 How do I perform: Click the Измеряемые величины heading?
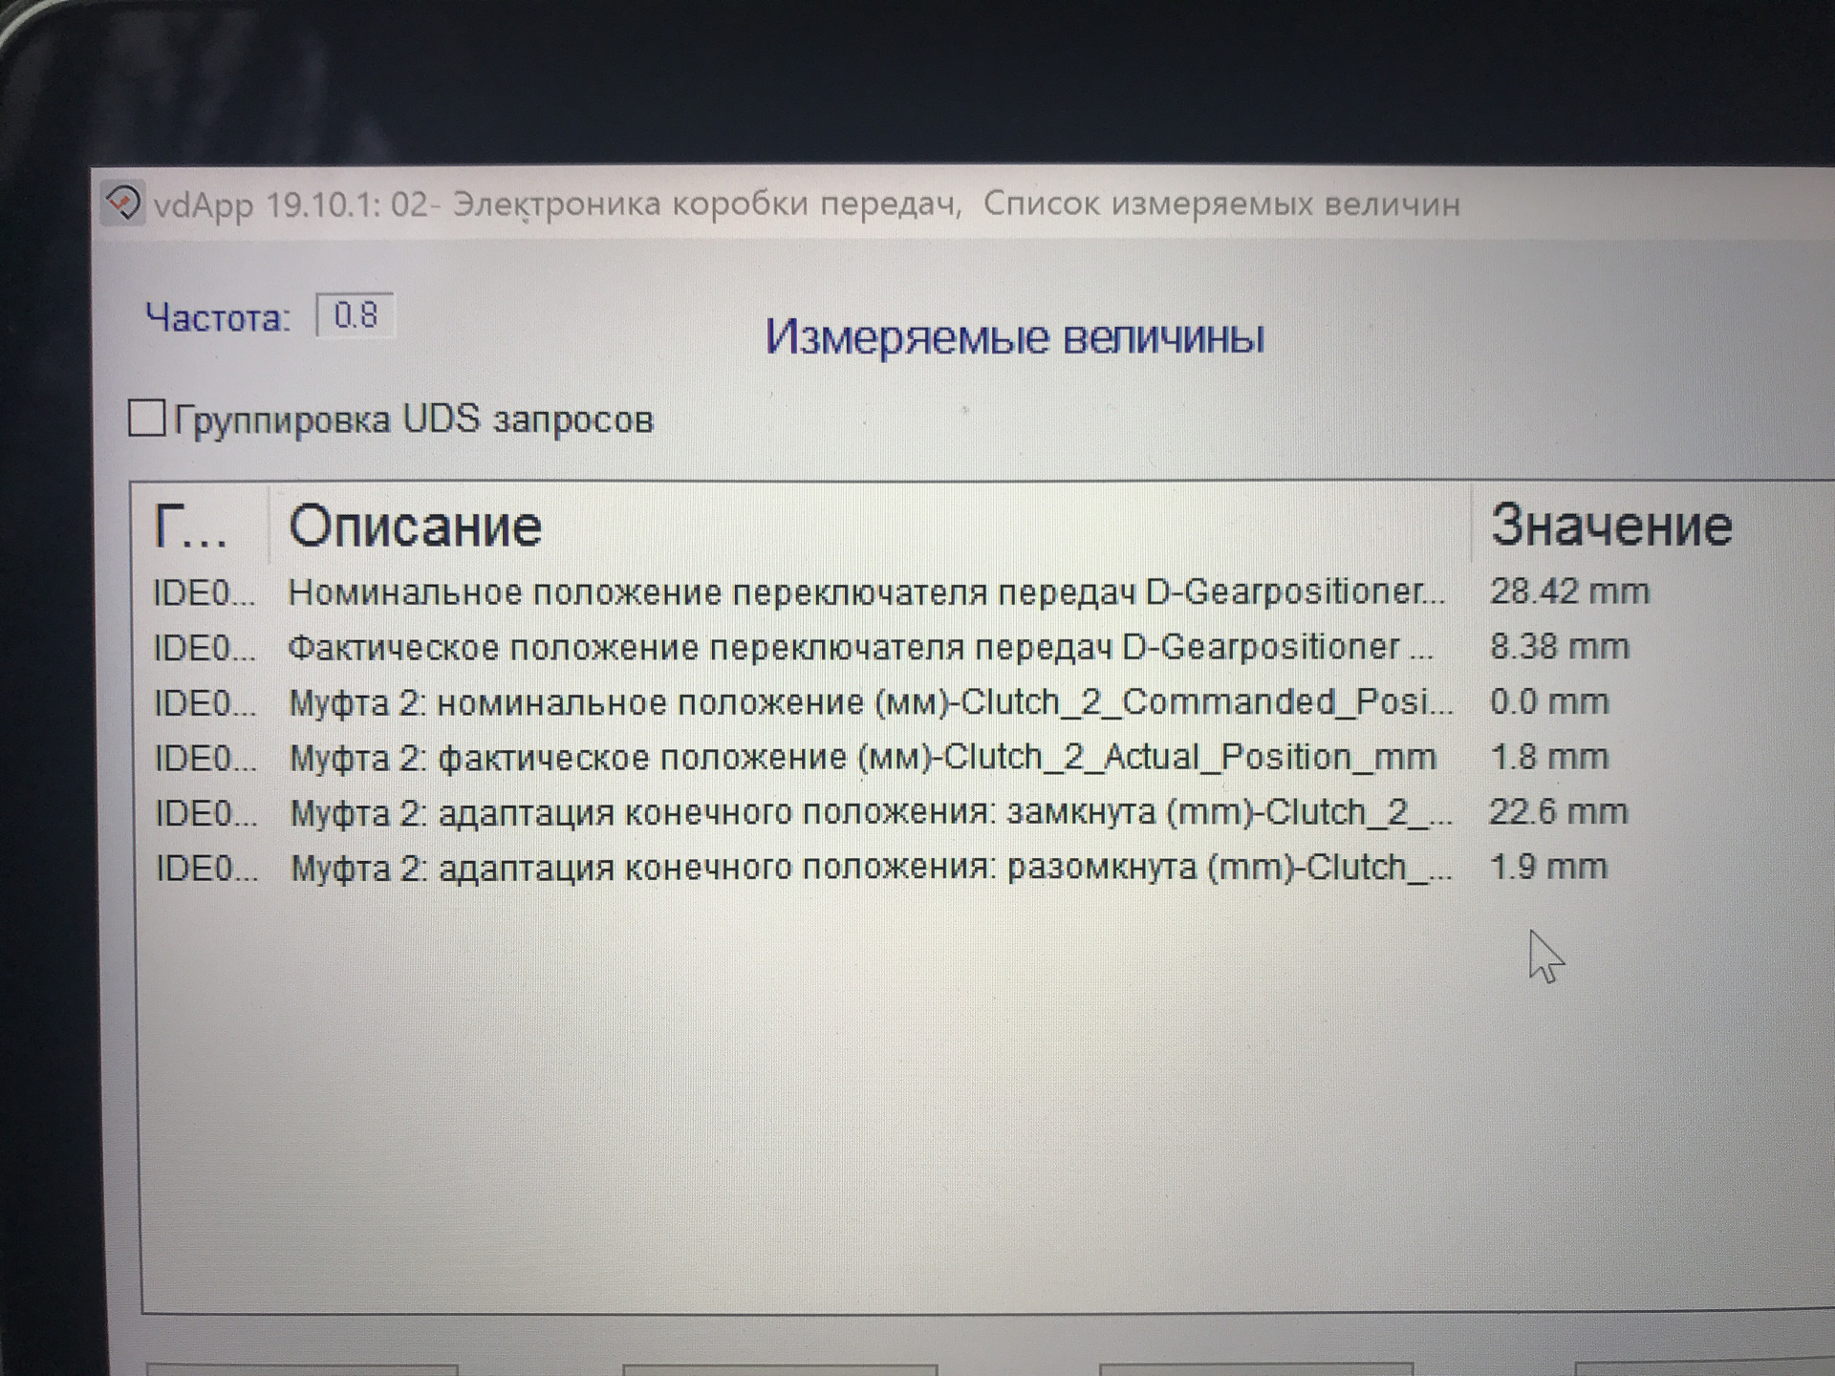tap(1014, 337)
